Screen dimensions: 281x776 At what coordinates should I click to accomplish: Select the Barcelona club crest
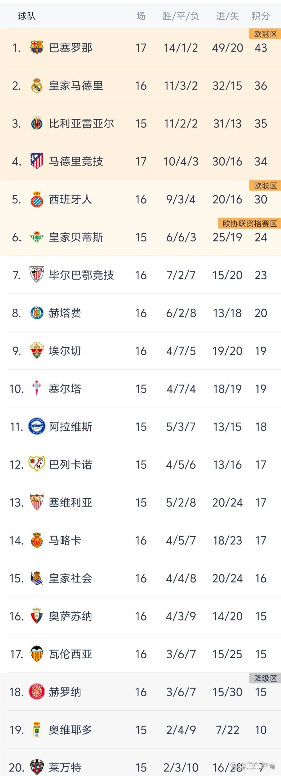click(37, 47)
